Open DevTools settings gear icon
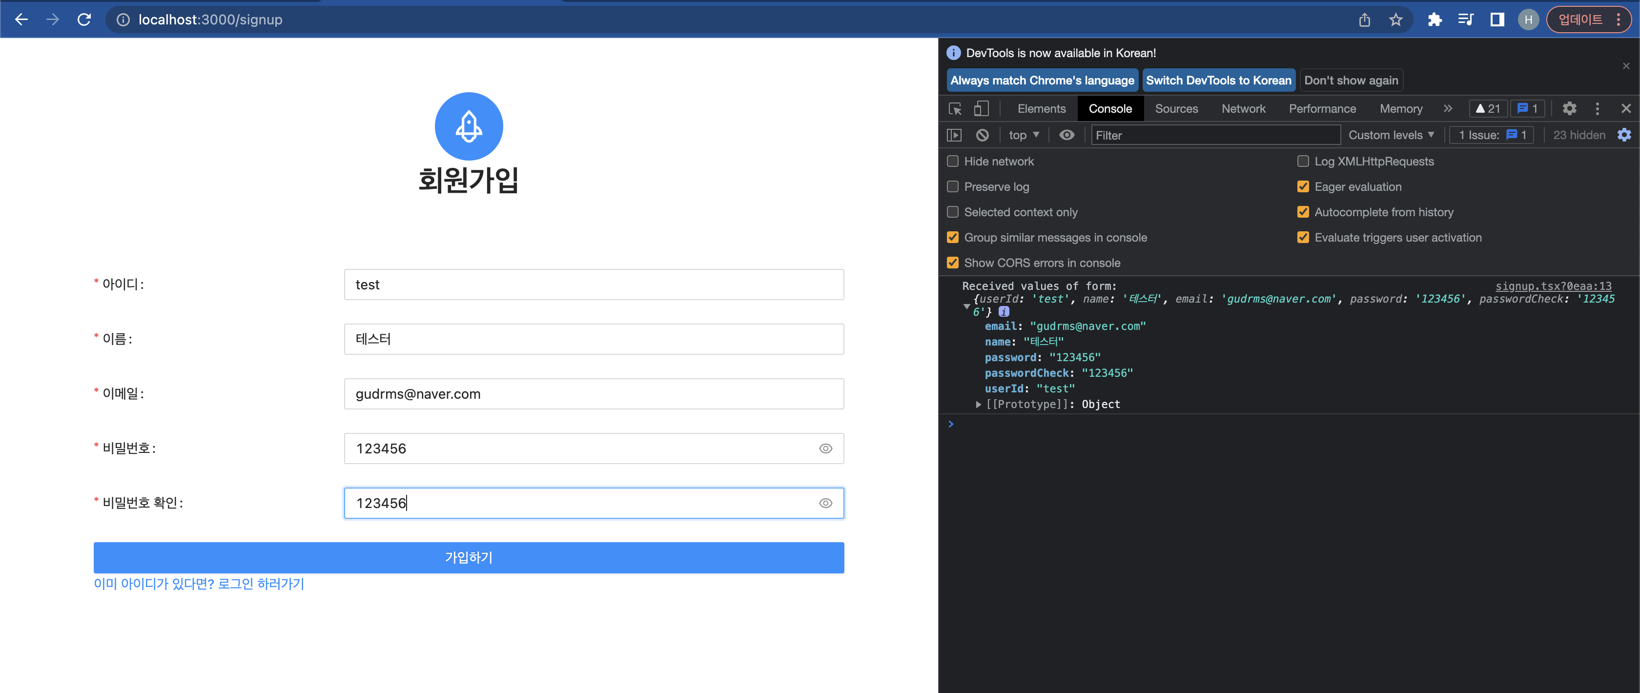 coord(1569,109)
